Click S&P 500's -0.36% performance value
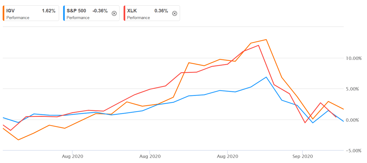The image size is (367, 163). pyautogui.click(x=100, y=11)
